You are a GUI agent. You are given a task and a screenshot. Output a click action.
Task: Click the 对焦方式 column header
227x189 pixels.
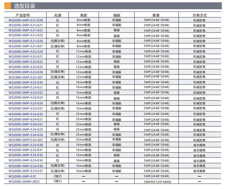199,15
